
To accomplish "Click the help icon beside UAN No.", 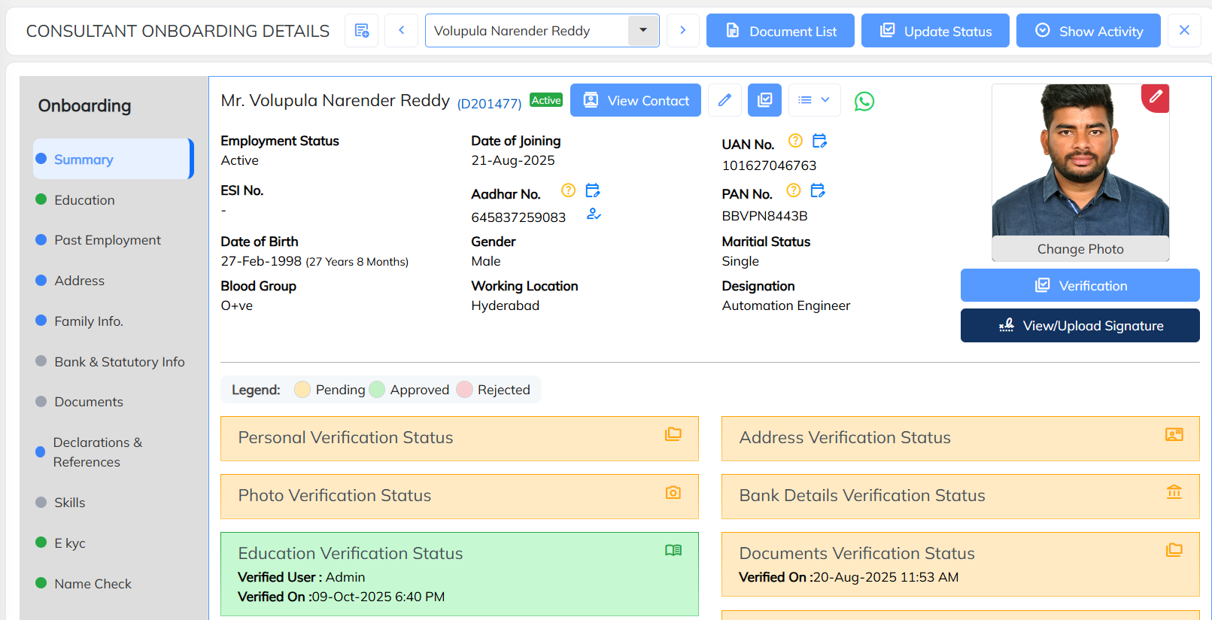I will pos(795,141).
